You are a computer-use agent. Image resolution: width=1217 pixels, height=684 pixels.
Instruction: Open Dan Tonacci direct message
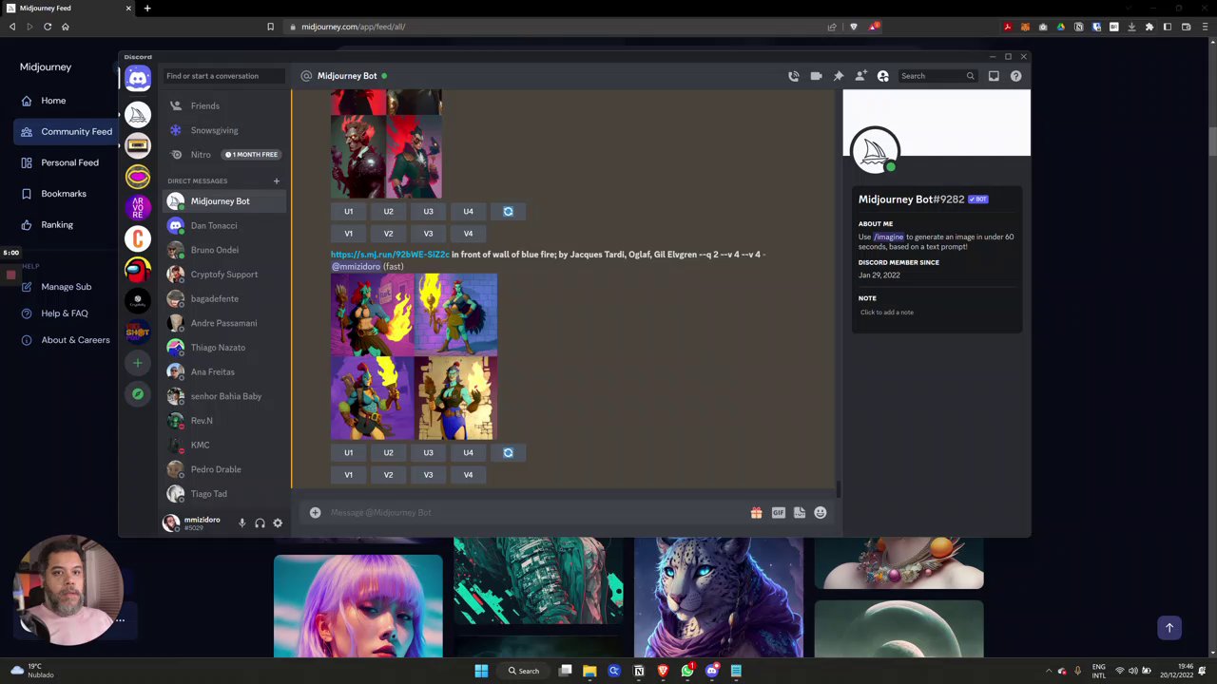pyautogui.click(x=223, y=226)
